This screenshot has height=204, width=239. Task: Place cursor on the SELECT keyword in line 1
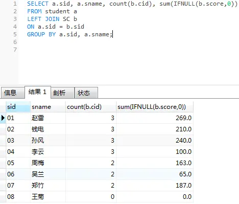pyautogui.click(x=38, y=4)
